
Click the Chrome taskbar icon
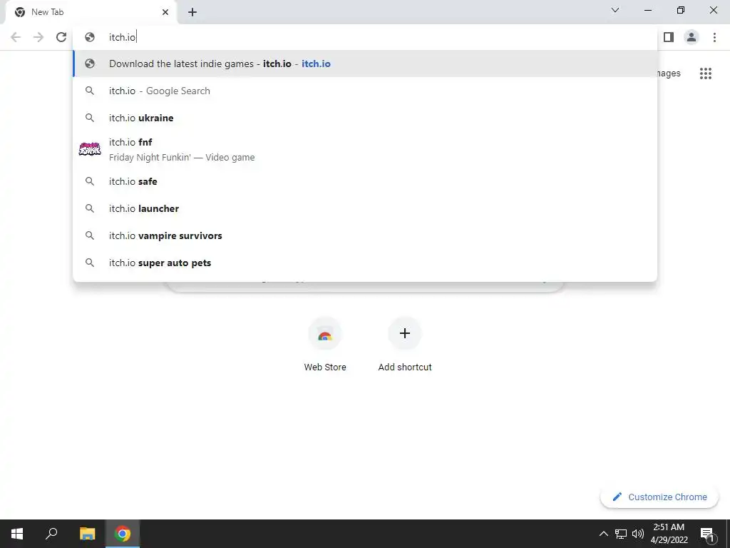click(123, 534)
